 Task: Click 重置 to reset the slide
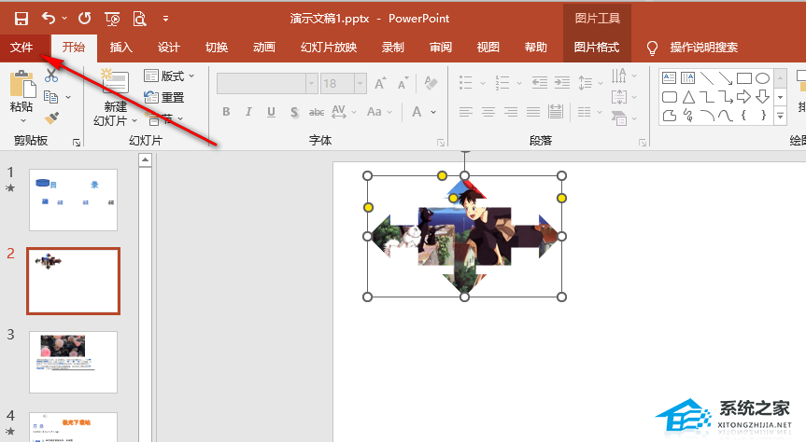point(164,97)
